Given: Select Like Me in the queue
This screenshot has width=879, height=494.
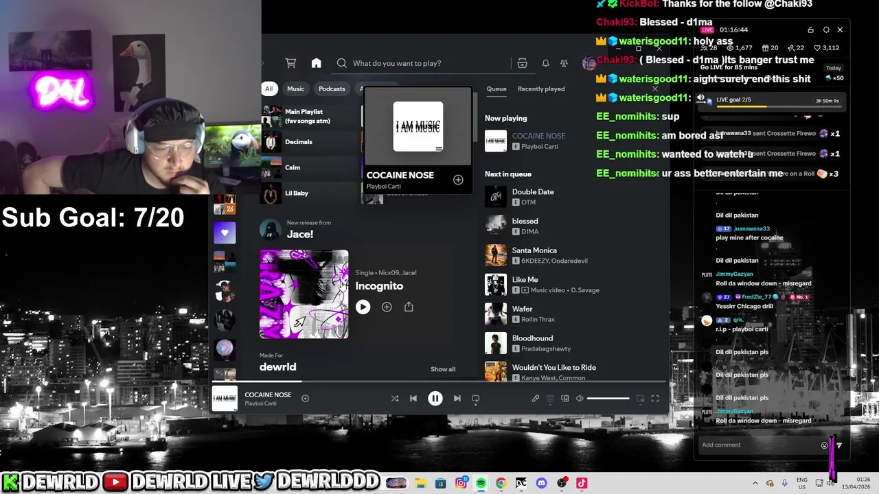Looking at the screenshot, I should [x=570, y=285].
